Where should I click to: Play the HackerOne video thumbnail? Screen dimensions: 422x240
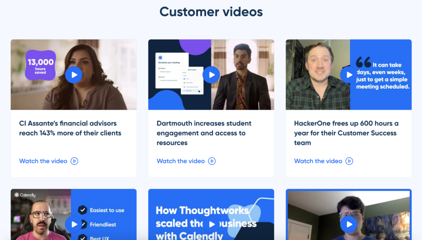(349, 75)
